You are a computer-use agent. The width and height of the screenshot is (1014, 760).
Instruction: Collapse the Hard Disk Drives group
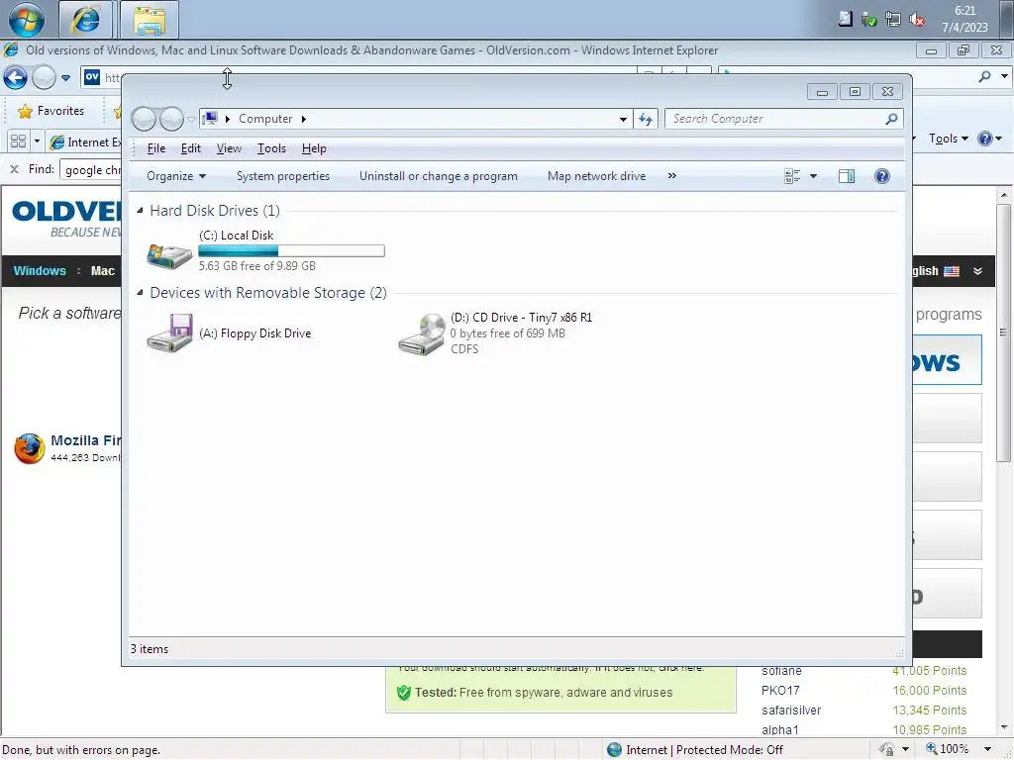pos(140,211)
